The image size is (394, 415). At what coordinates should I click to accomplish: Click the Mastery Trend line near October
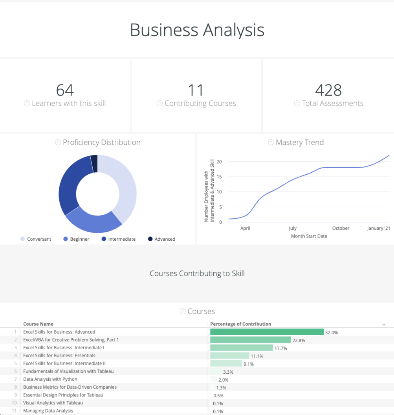pyautogui.click(x=341, y=168)
